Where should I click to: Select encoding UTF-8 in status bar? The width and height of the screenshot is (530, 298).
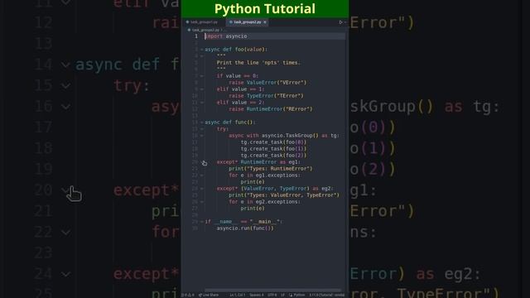(272, 295)
